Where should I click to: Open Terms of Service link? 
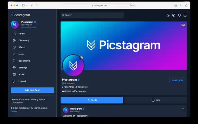pyautogui.click(x=20, y=99)
